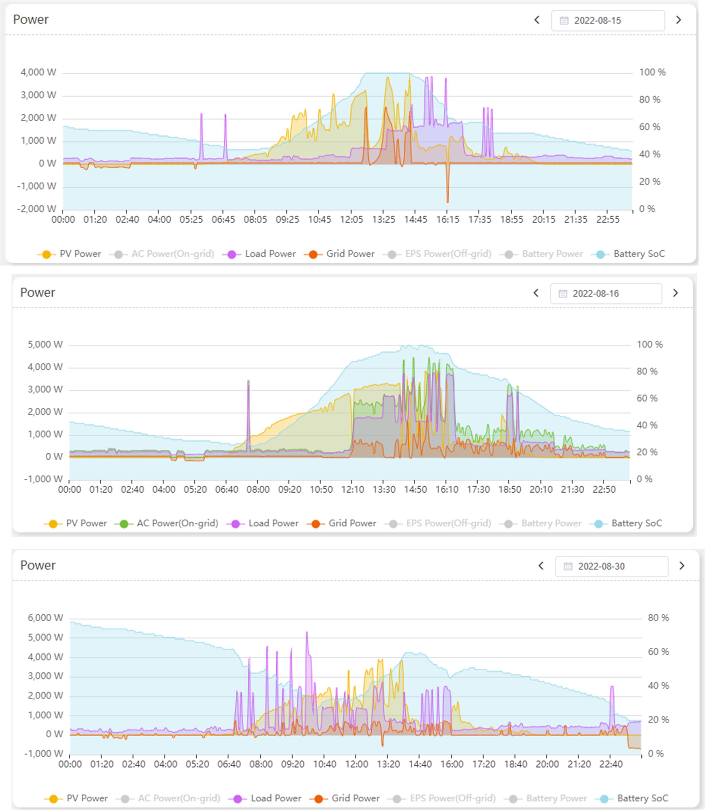The width and height of the screenshot is (705, 810).
Task: Go to previous day from 2022-08-16
Action: (x=536, y=293)
